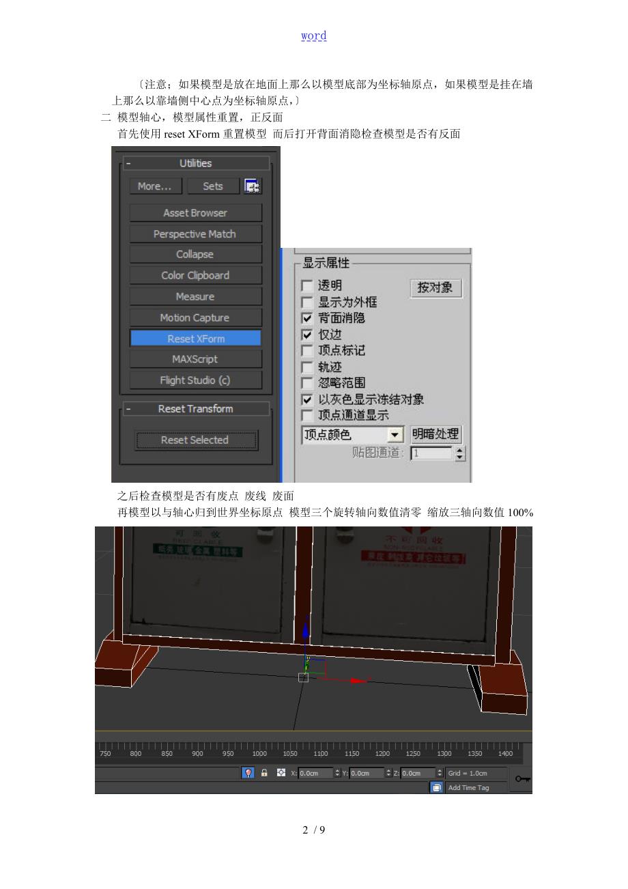This screenshot has width=628, height=889.
Task: Click the 1400 mark on the timeline
Action: point(506,754)
